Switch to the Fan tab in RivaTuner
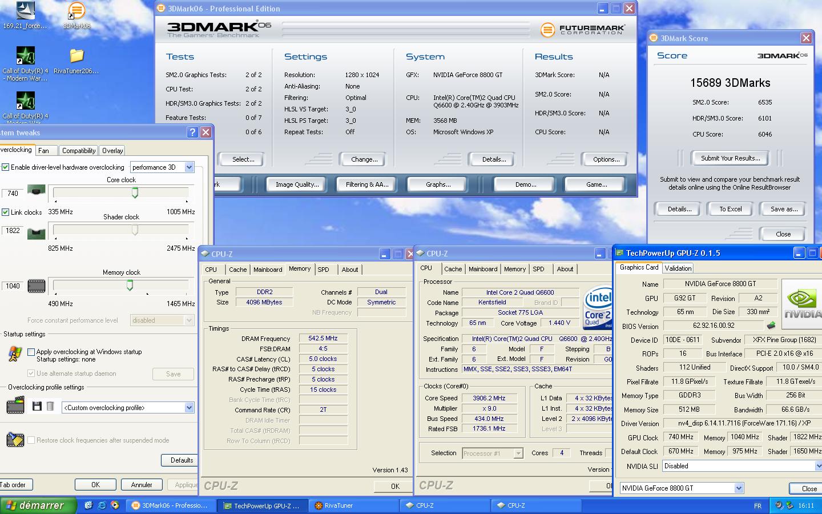822x514 pixels. click(46, 151)
